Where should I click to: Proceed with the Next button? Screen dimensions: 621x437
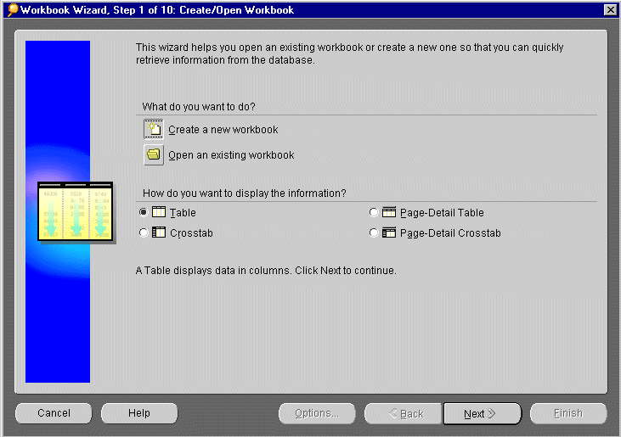482,413
